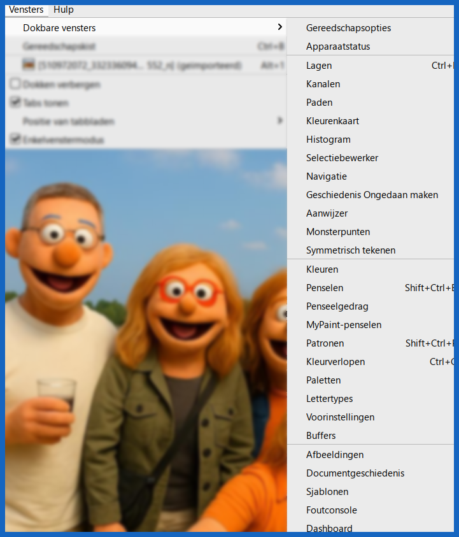Viewport: 459px width, 537px height.
Task: Open Geschiedenis Ongedaan maken dialog
Action: [371, 195]
